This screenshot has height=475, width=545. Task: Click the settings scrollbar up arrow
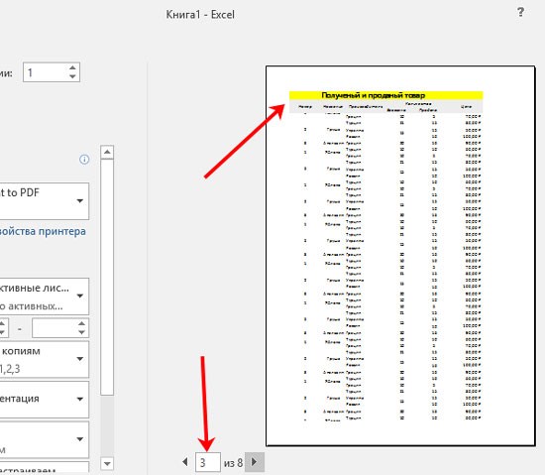(x=107, y=152)
